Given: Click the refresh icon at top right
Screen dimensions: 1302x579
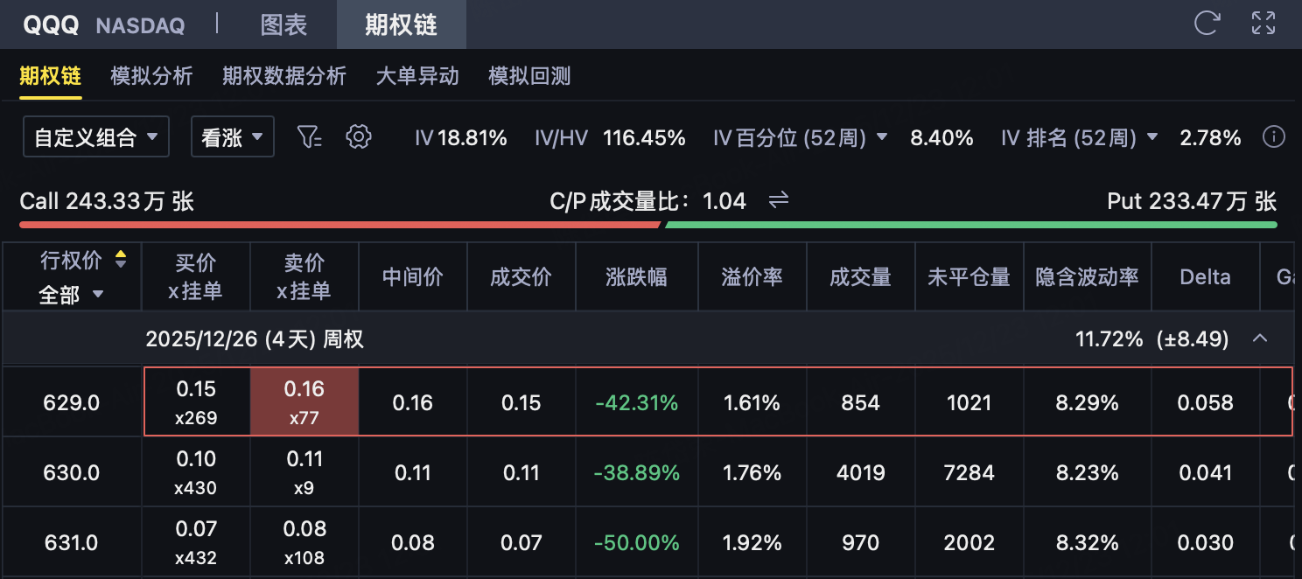Looking at the screenshot, I should (1207, 23).
